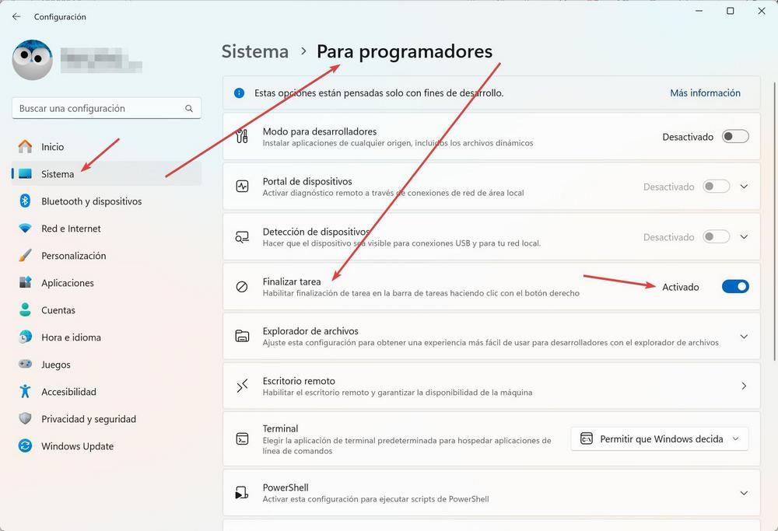Click the PowerShell script icon
This screenshot has width=778, height=531.
click(x=242, y=492)
